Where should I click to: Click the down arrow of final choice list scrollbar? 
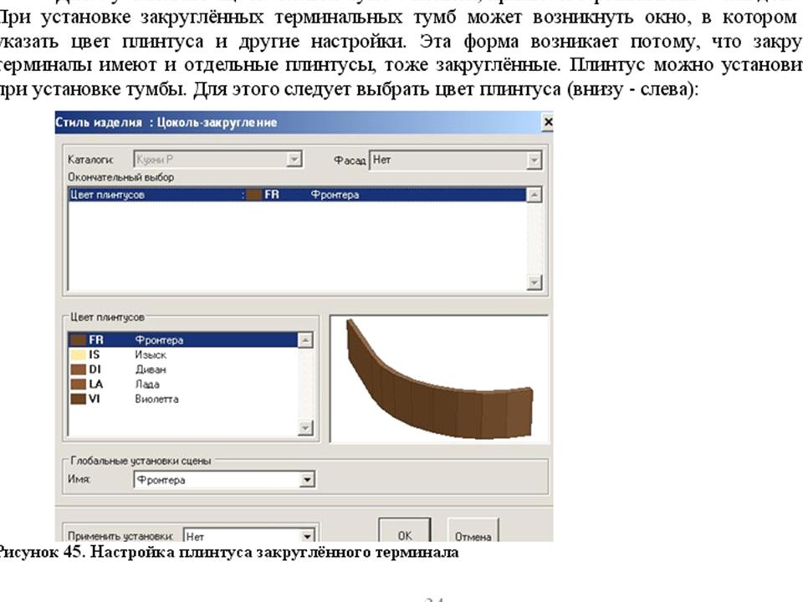point(534,283)
